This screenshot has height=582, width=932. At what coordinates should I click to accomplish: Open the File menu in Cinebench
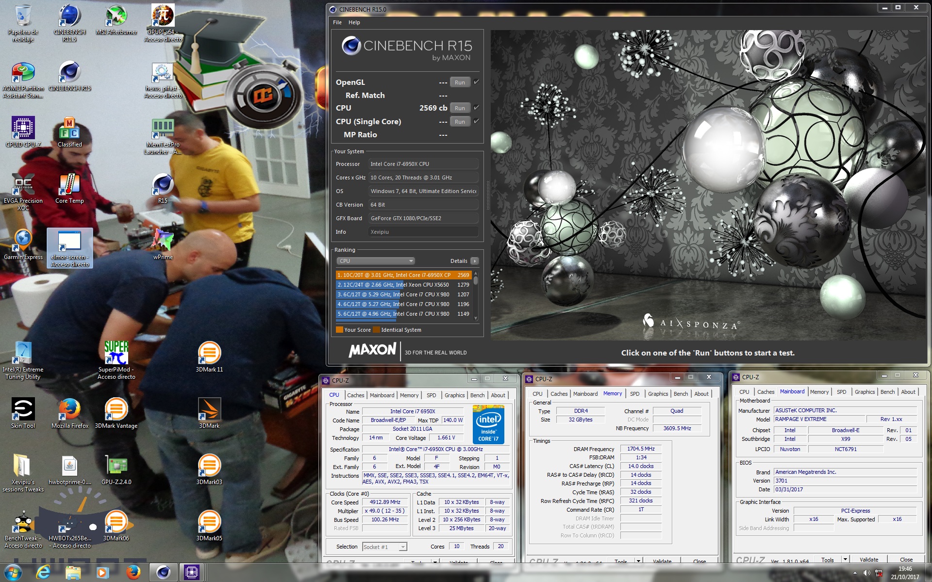337,22
